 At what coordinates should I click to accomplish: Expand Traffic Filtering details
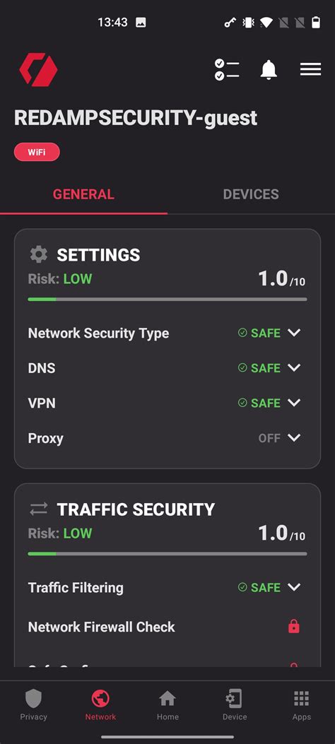pyautogui.click(x=294, y=587)
